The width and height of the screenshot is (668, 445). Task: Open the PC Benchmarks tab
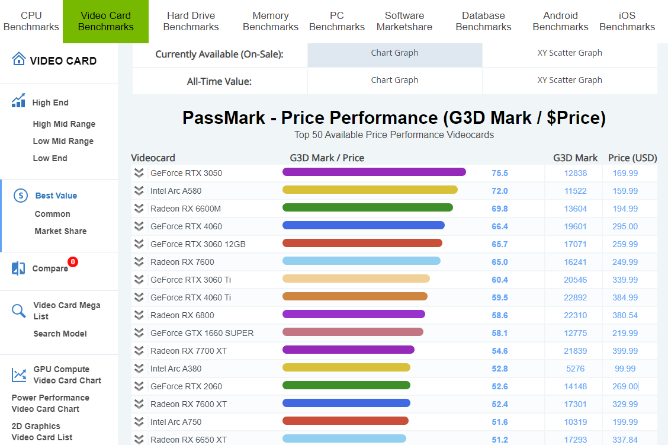tap(337, 21)
